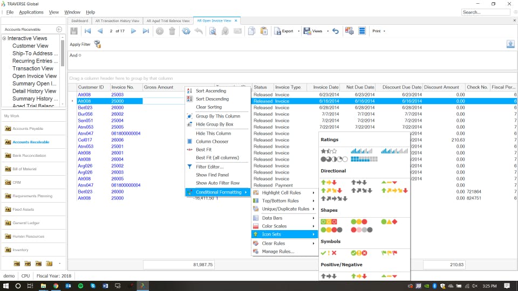
Task: Choose Sort Ascending from context menu
Action: click(x=210, y=91)
